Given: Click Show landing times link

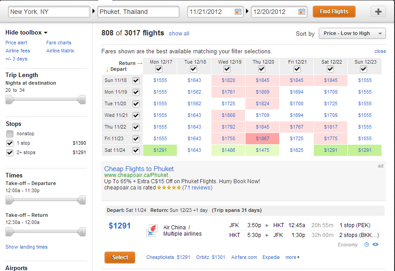Looking at the screenshot, I should pyautogui.click(x=26, y=247).
